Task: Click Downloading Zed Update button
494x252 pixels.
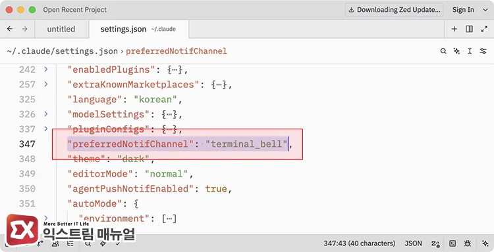Action: pyautogui.click(x=394, y=10)
